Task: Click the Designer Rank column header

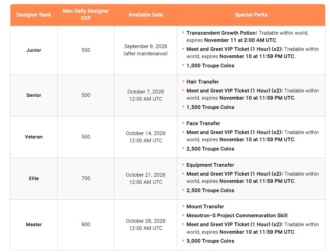Action: pos(34,15)
